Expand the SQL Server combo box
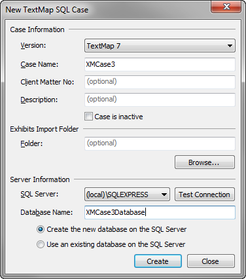Screen dimensions: 246x279 127,195
